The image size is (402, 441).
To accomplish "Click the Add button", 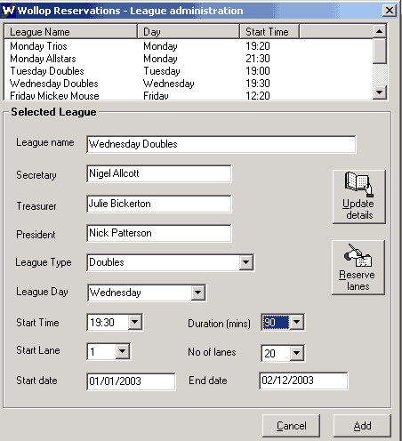I will click(x=362, y=426).
